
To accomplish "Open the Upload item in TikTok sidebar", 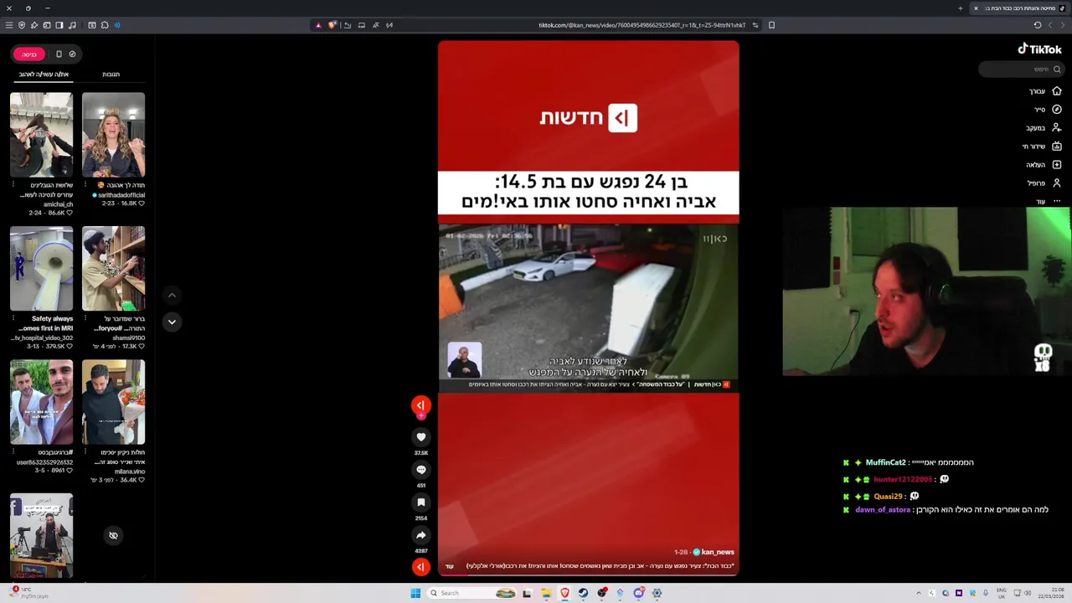I will [x=1044, y=164].
